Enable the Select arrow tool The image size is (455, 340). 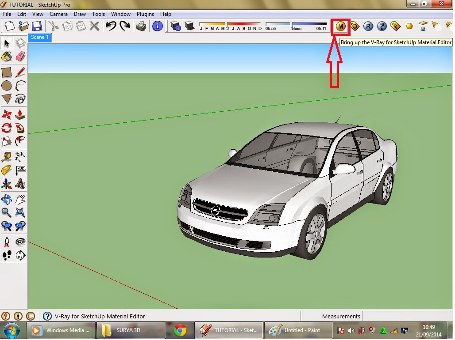tap(7, 43)
